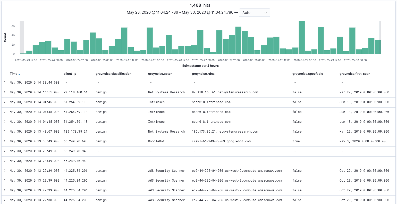Expand the 185.173.35.21 log entry
This screenshot has height=204, width=397.
5,132
